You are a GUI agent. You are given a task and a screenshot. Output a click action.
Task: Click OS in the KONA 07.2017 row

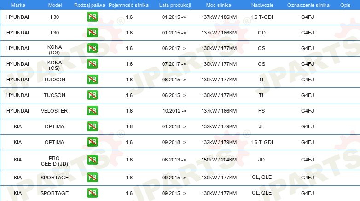point(261,64)
